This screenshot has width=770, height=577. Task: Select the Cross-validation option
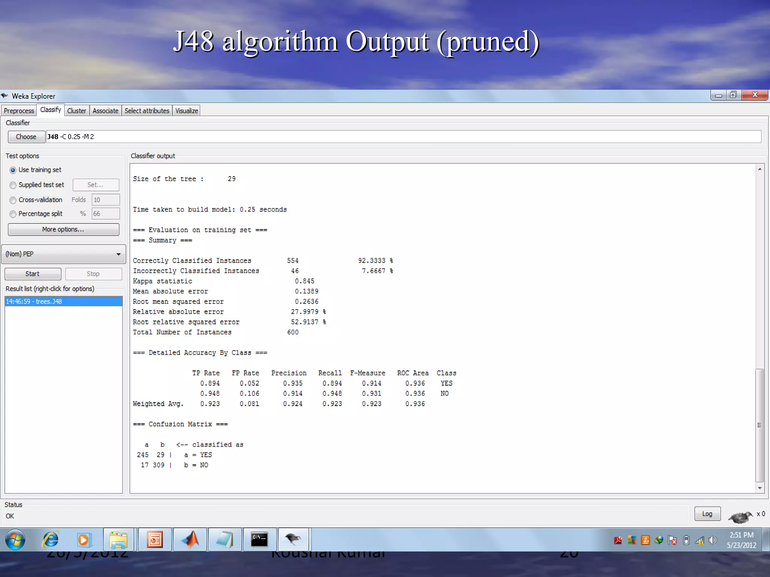pos(36,200)
